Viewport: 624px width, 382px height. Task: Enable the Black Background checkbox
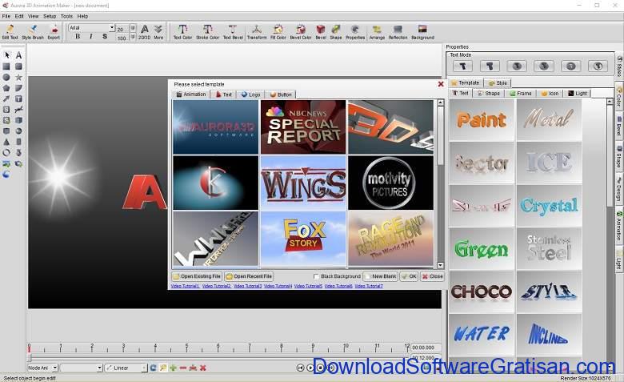[316, 276]
